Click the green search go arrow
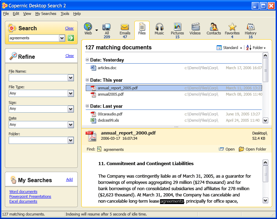The height and width of the screenshot is (219, 277). (71, 38)
